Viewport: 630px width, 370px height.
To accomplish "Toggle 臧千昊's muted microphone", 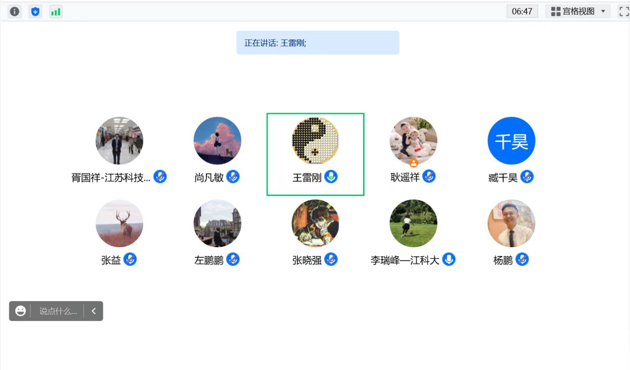I will pos(527,177).
